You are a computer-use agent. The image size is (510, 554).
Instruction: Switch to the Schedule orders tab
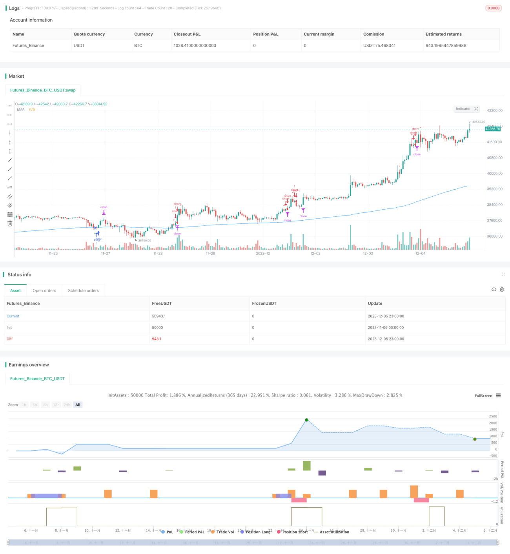83,291
